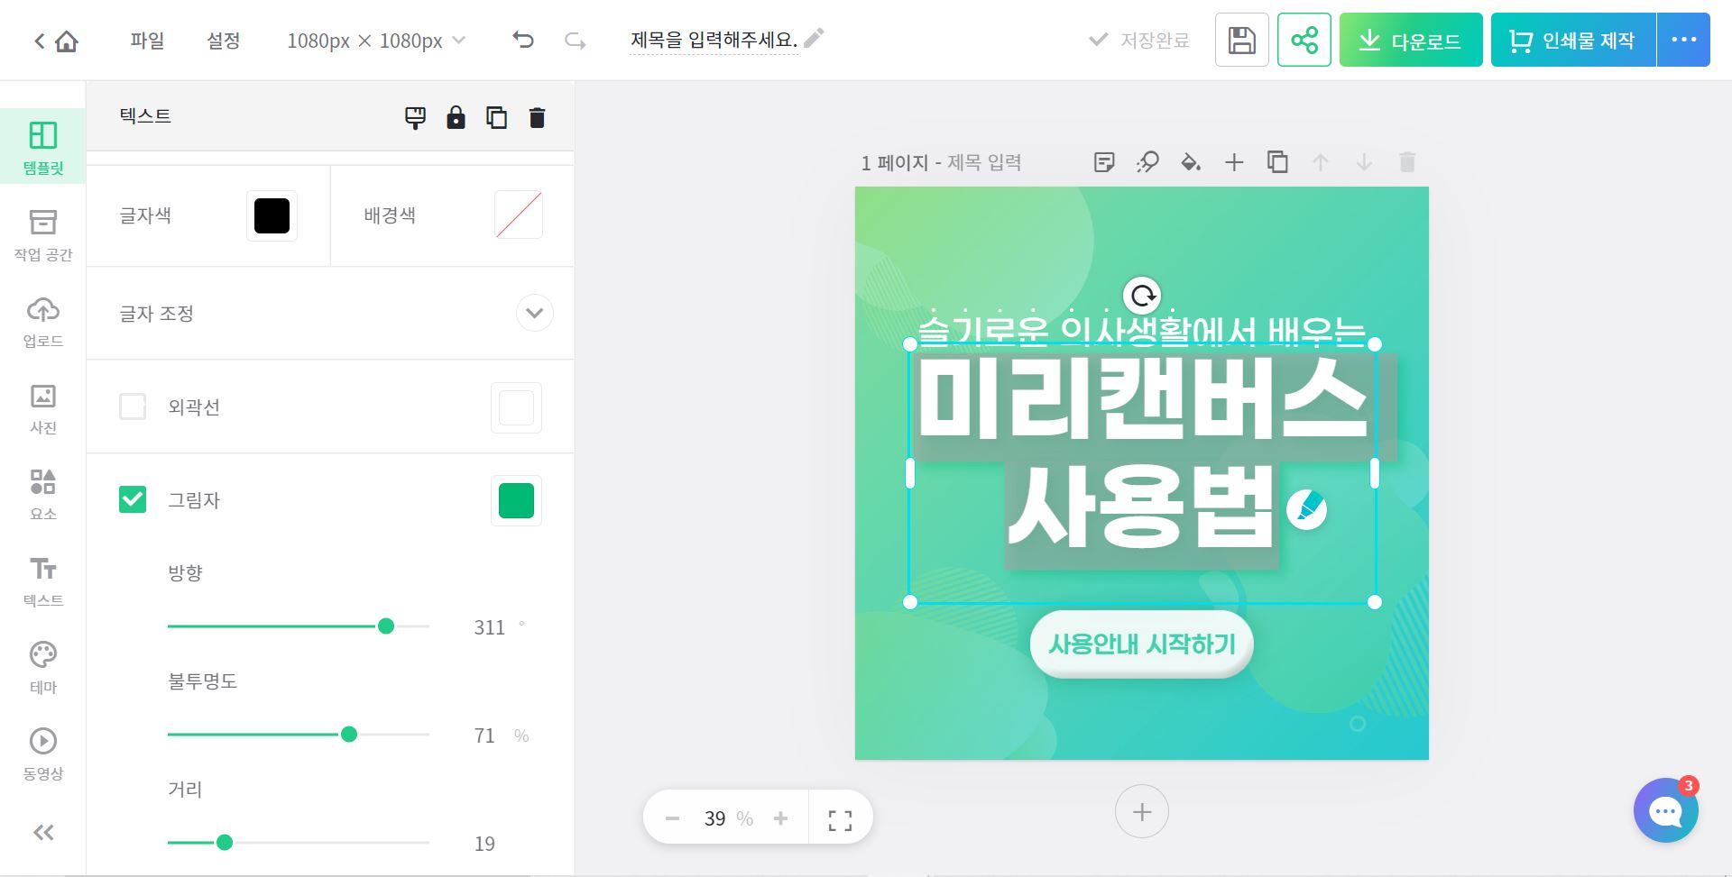Copy the text style with the paint roller icon
1732x877 pixels.
click(415, 117)
